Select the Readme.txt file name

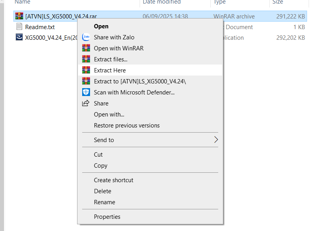(x=40, y=27)
